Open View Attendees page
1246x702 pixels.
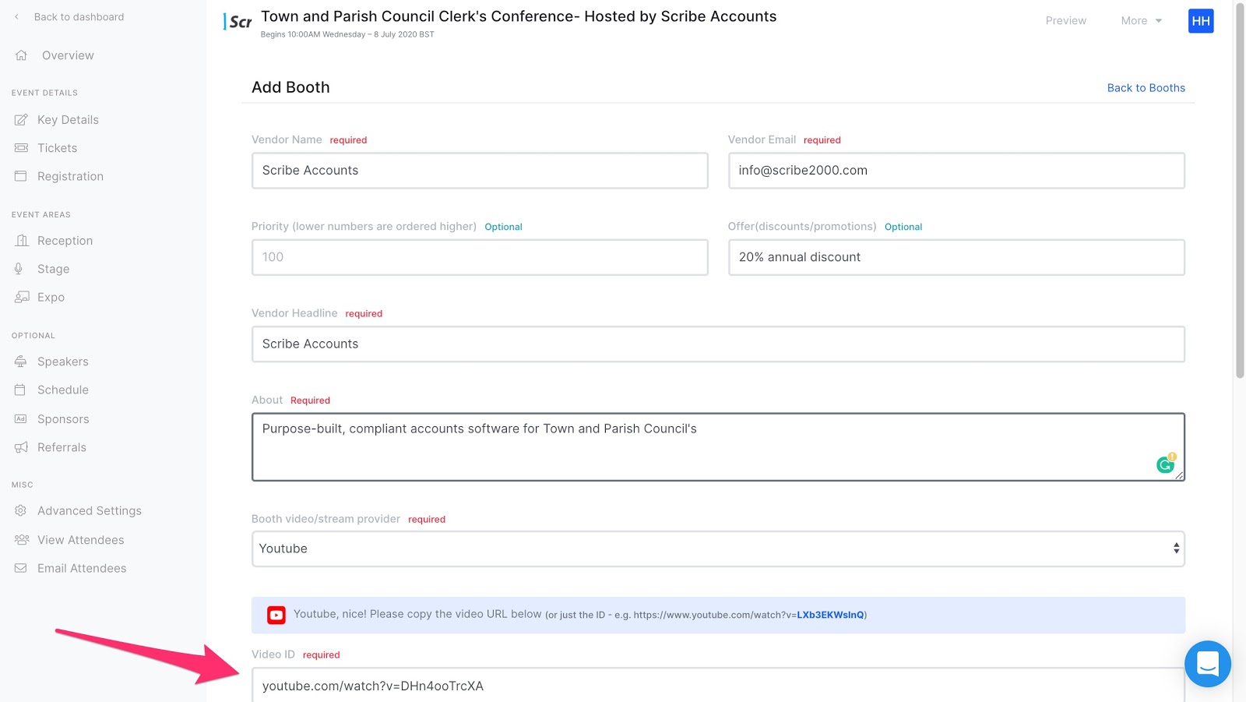pos(80,540)
